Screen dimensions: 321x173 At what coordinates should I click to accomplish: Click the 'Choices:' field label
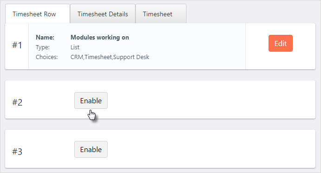[x=47, y=57]
